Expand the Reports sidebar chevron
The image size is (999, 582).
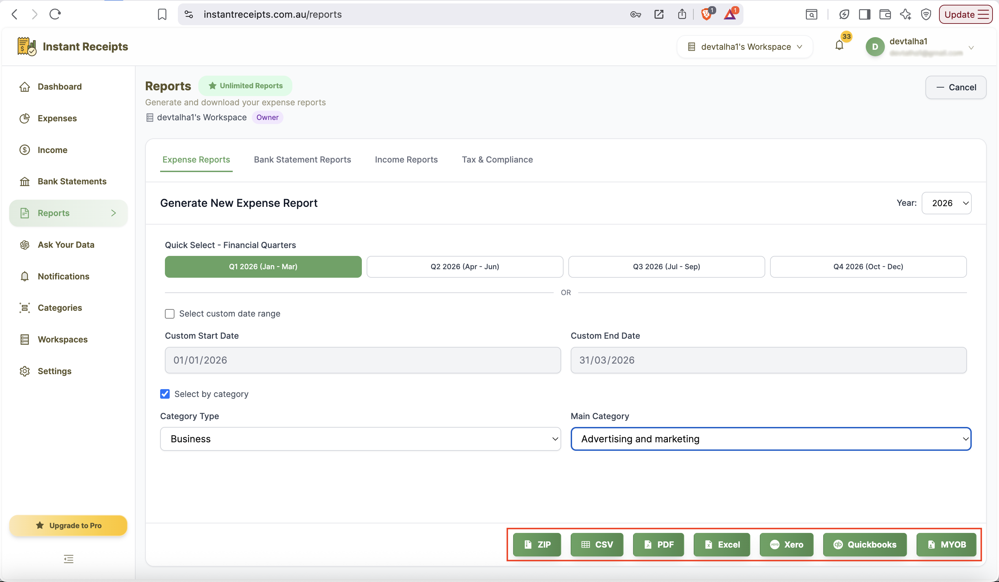tap(113, 213)
